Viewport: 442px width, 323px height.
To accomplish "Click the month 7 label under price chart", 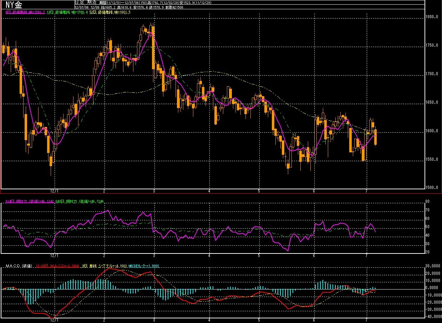I will click(366, 191).
